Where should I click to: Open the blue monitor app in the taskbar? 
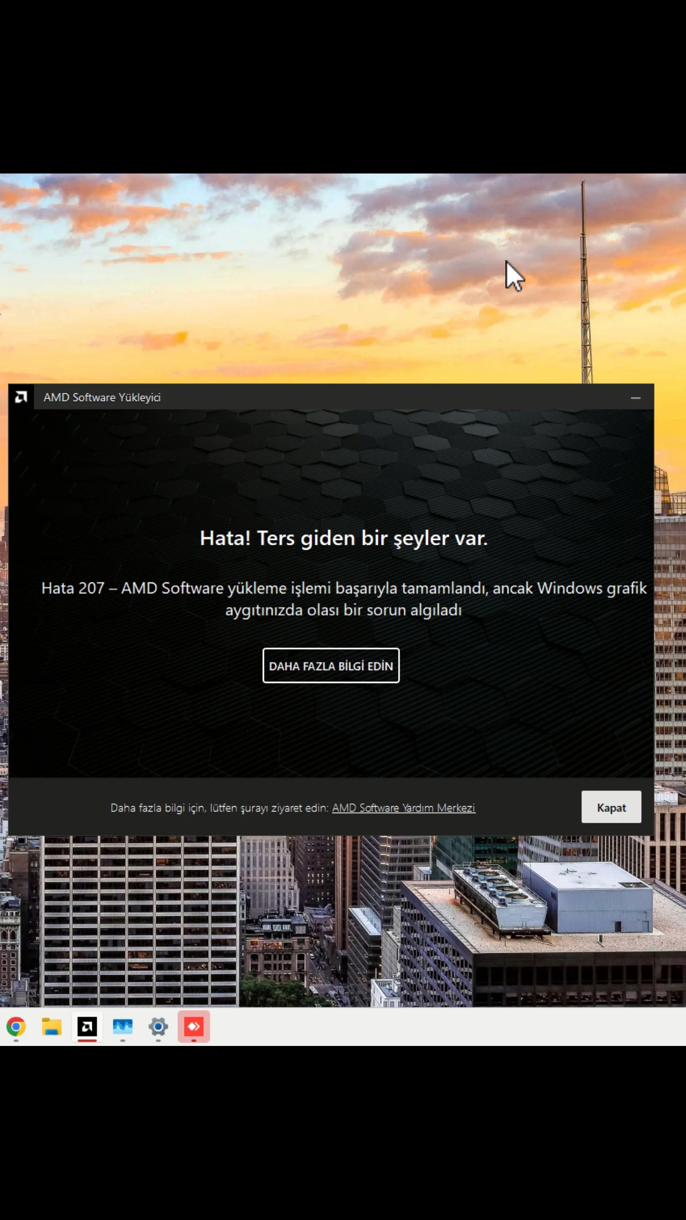(x=123, y=1027)
